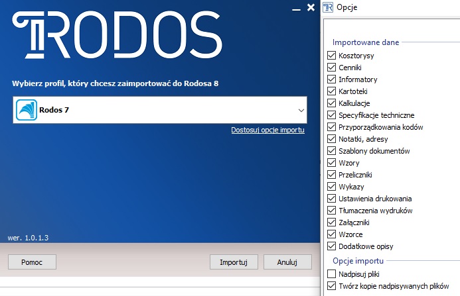Toggle Twórz kopie nadpisywanych plików checkbox
460x296 pixels.
pyautogui.click(x=331, y=286)
